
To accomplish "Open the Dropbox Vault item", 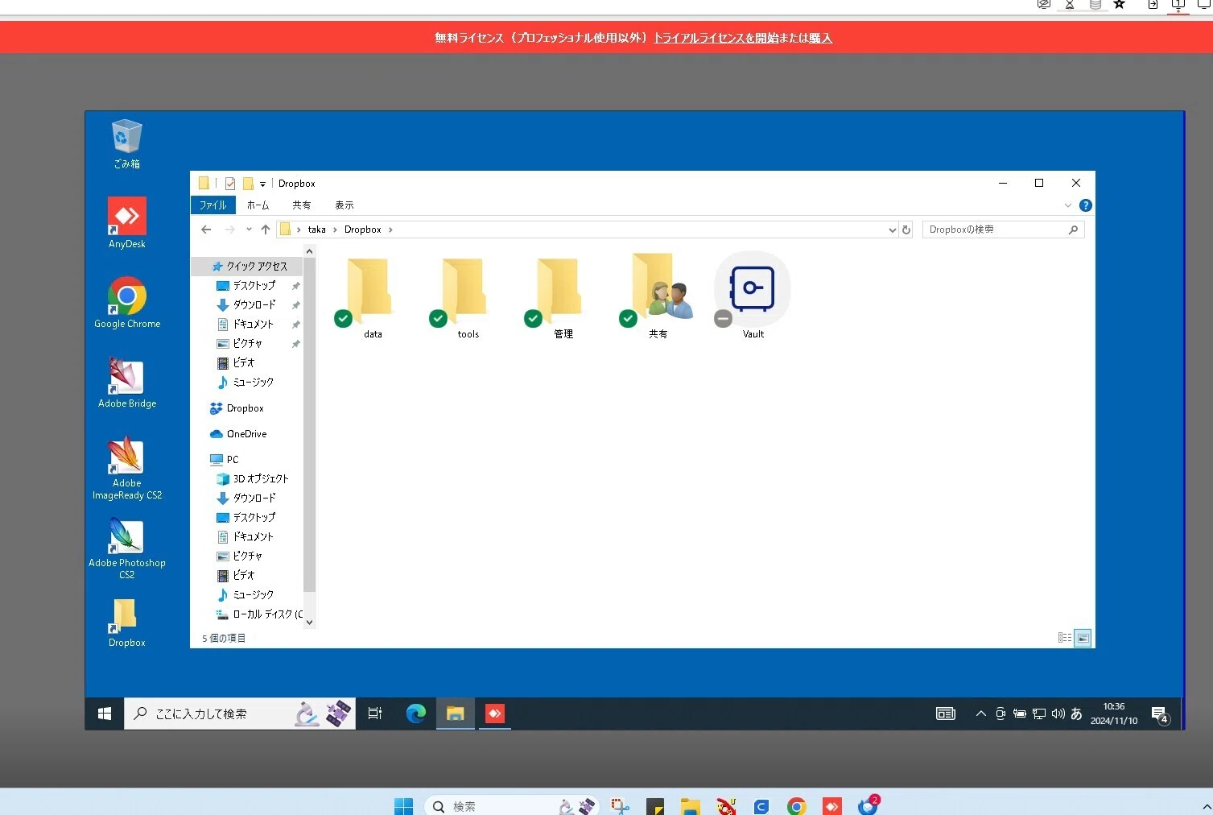I will pos(752,295).
